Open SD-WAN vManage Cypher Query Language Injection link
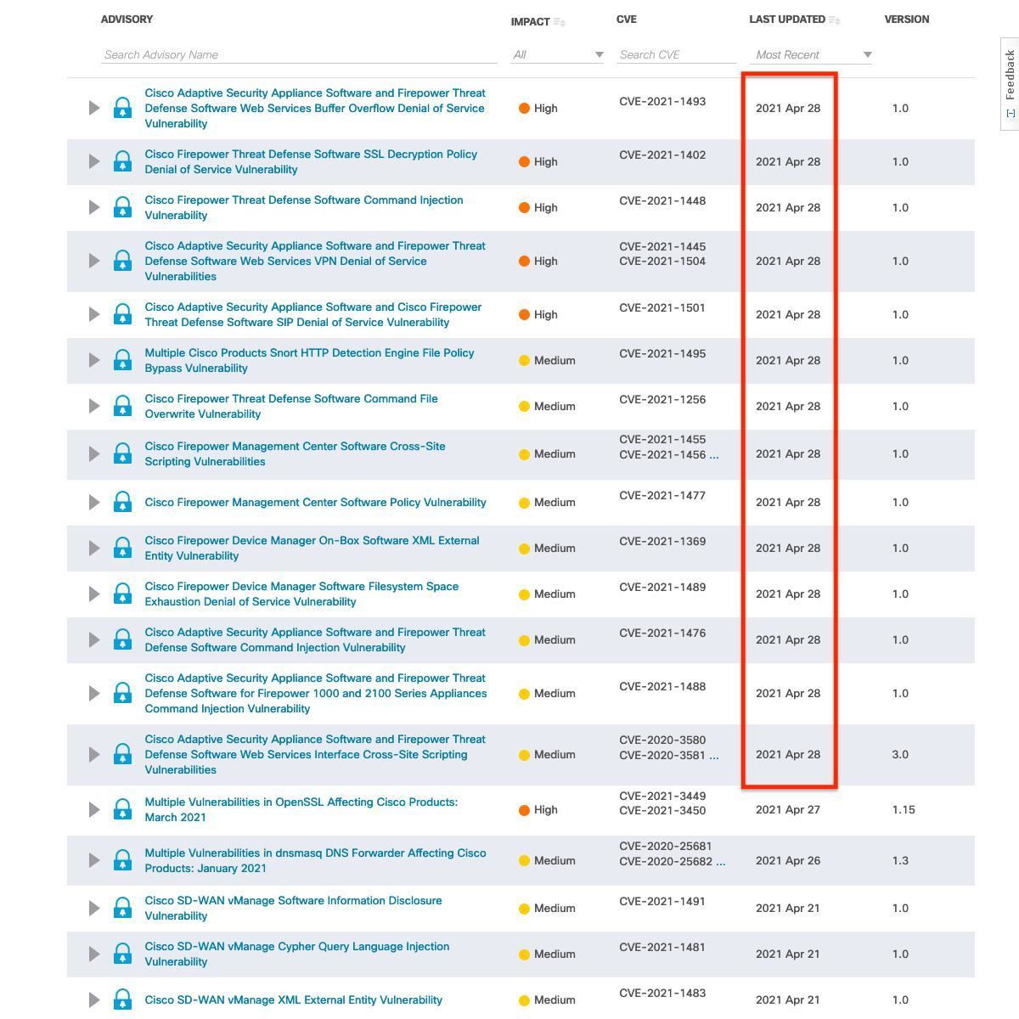This screenshot has height=1019, width=1019. [297, 954]
